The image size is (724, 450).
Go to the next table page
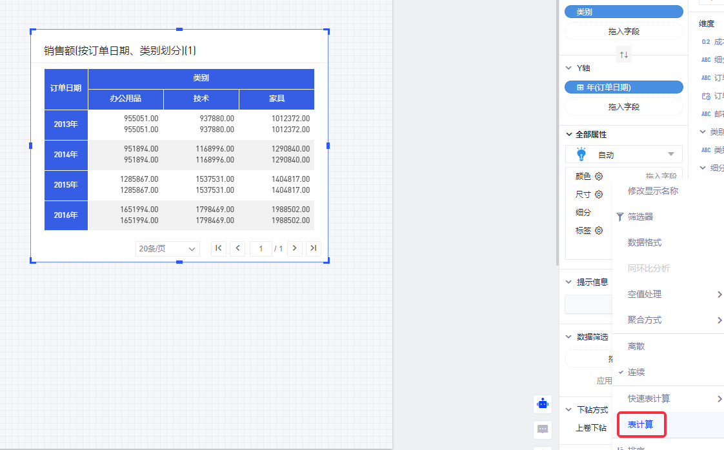pos(295,248)
